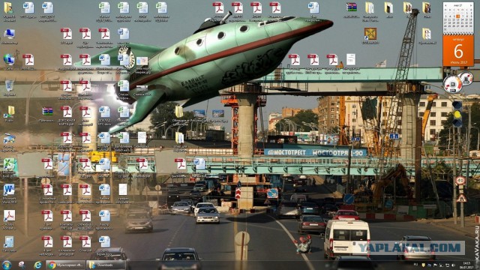Select the white text document right of three PDFs

click(351, 64)
